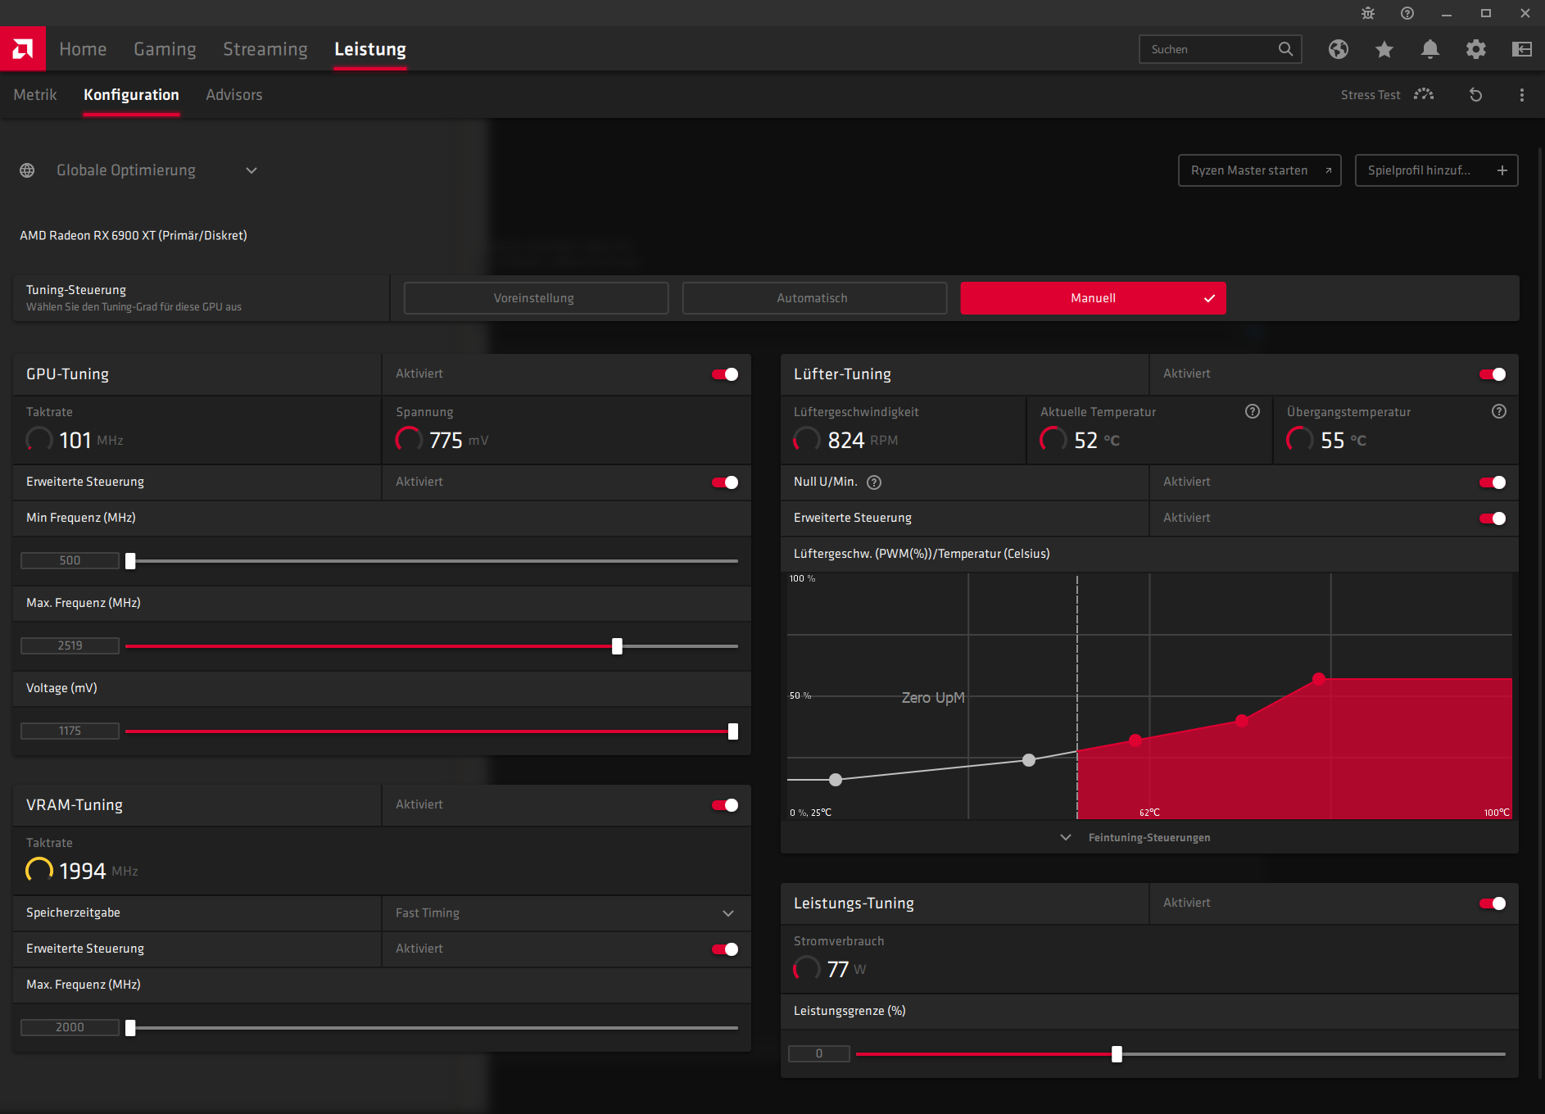Select the Leistung tab
The height and width of the screenshot is (1114, 1545).
[370, 49]
